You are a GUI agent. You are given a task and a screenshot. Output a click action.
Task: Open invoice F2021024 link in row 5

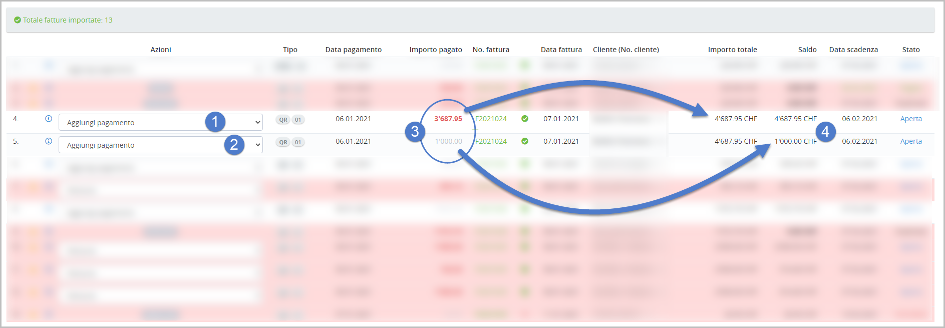491,141
